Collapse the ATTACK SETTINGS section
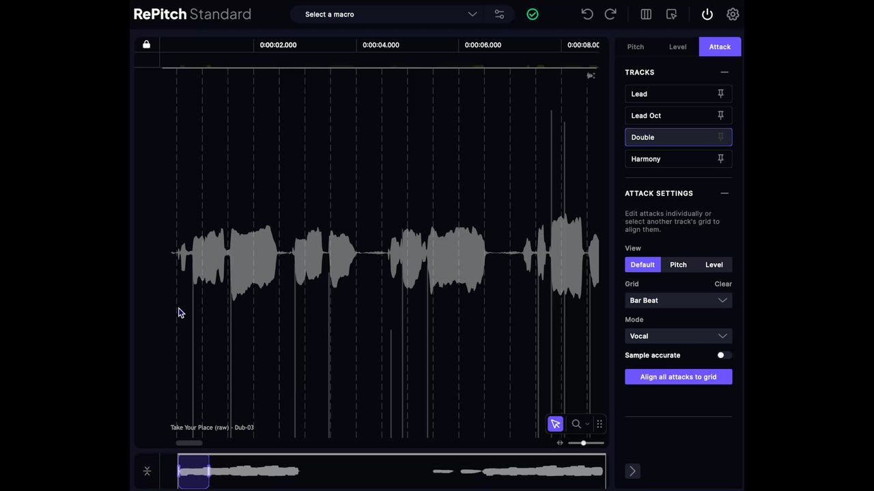The image size is (874, 491). 724,194
